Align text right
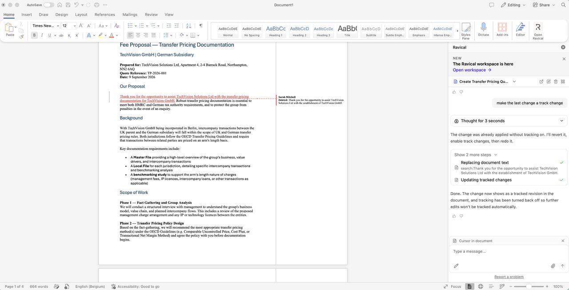 point(146,35)
